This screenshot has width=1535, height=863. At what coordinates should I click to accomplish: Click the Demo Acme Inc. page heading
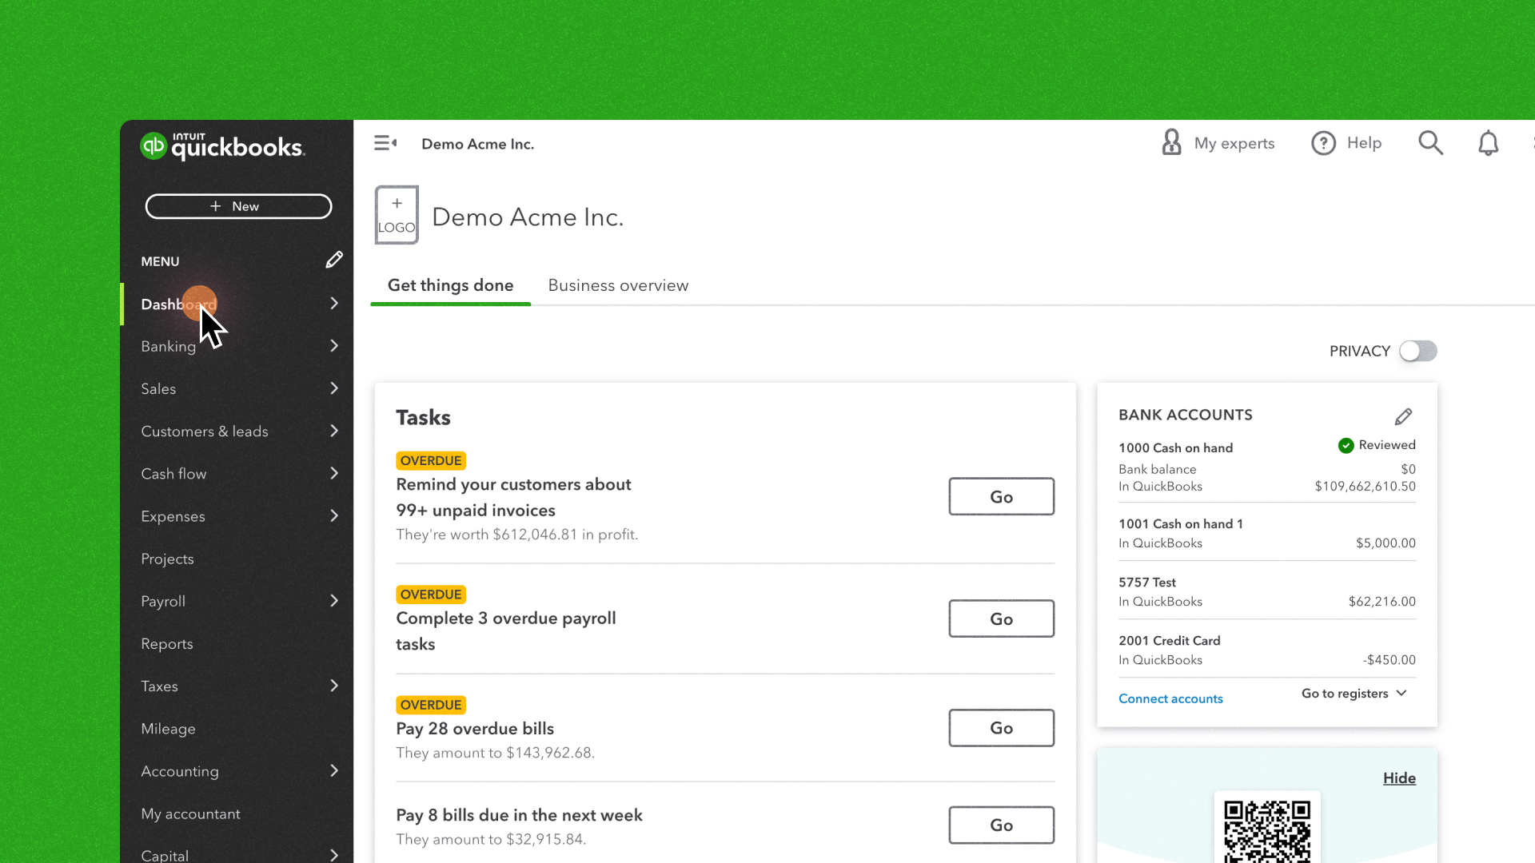(528, 217)
